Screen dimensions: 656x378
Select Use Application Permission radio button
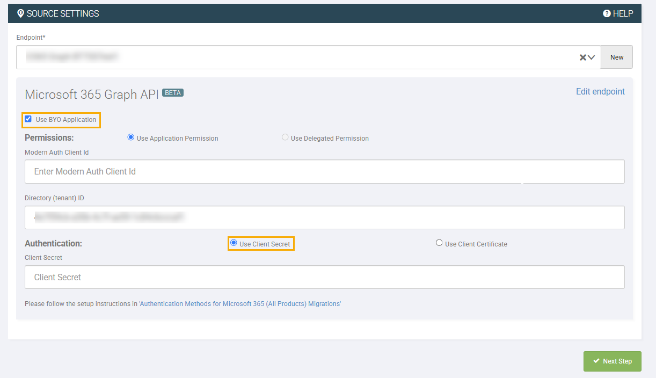(130, 137)
